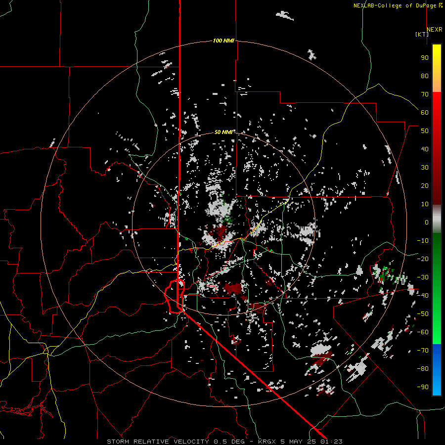Click the -50 value on velocity scale
Screen dimensions: 445x445
coord(423,314)
